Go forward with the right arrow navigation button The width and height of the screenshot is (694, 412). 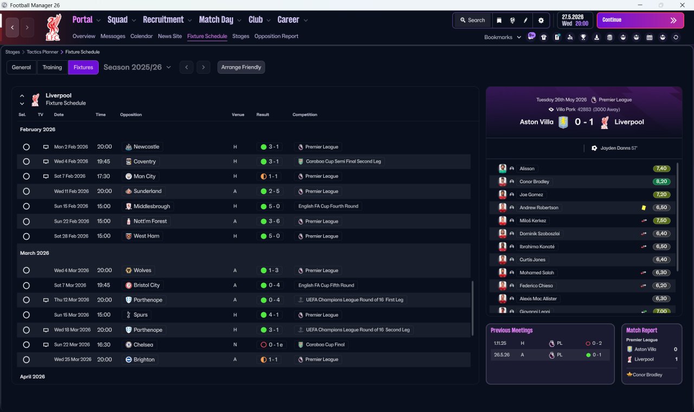(27, 27)
